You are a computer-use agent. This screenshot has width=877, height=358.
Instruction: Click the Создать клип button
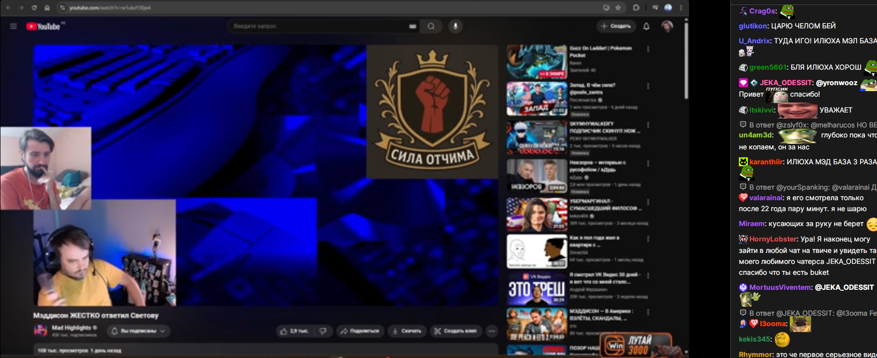tap(456, 331)
